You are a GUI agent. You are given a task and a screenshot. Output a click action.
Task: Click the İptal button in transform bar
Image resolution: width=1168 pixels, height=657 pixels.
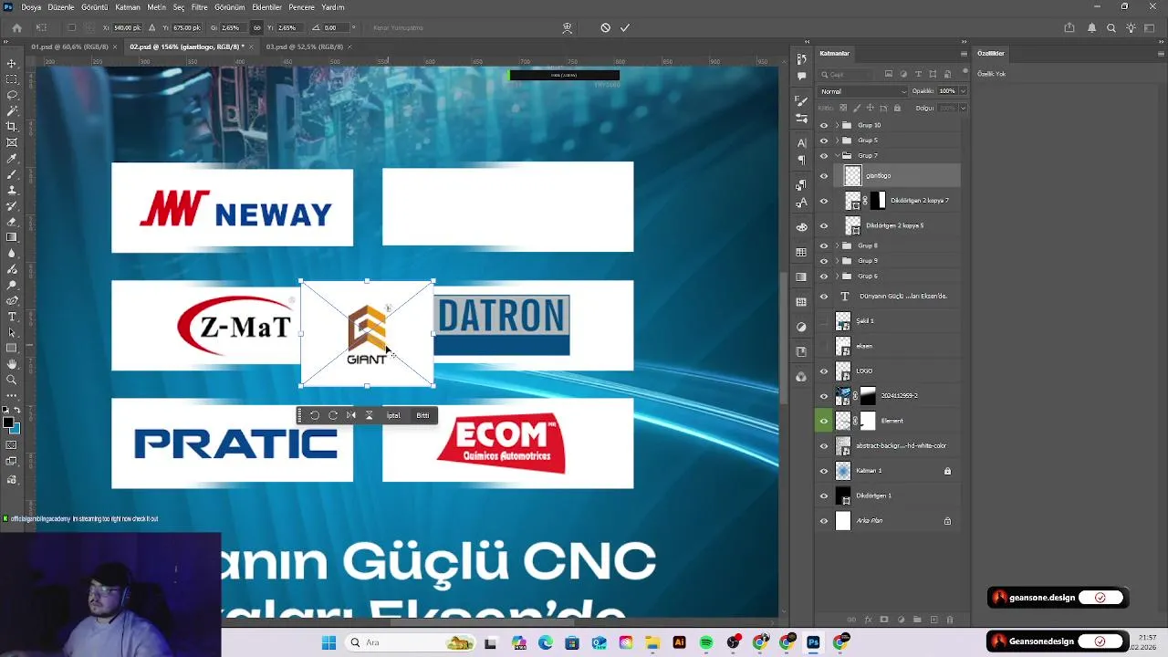pyautogui.click(x=393, y=415)
